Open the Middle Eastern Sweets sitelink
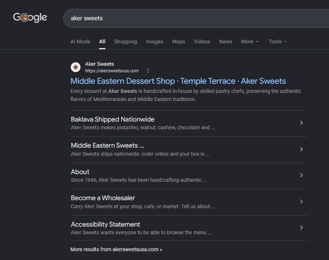This screenshot has width=329, height=260. [x=108, y=145]
